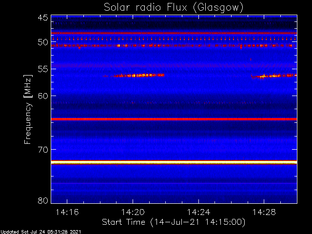
Task: Click the 70 MHz axis tick label
Action: coord(43,150)
